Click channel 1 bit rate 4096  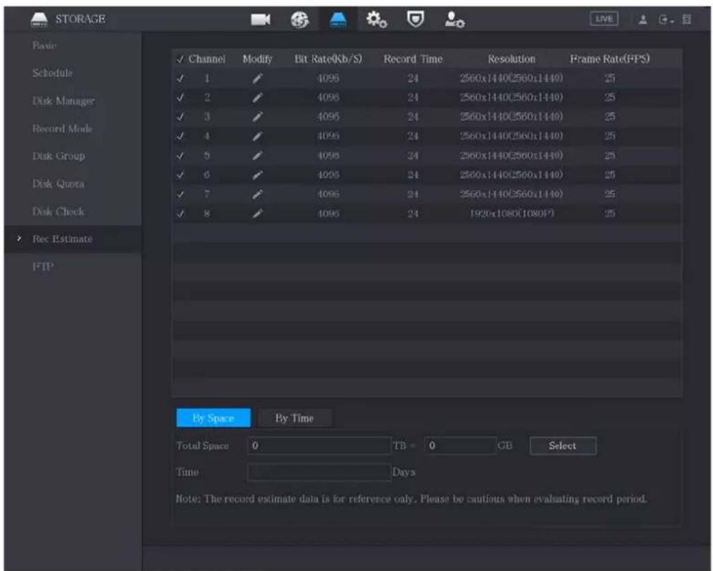click(328, 78)
